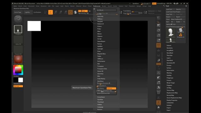Expand Geometry in Tool panel
The image size is (201, 113).
170,48
